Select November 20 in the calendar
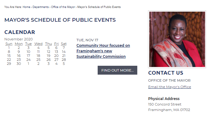 (57, 56)
